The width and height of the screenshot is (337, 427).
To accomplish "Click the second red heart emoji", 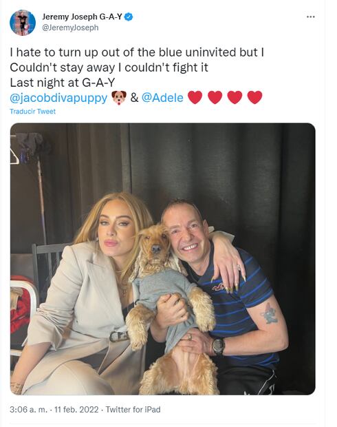I will point(215,98).
